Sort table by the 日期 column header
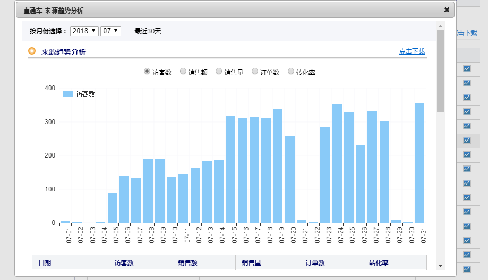 (45, 262)
